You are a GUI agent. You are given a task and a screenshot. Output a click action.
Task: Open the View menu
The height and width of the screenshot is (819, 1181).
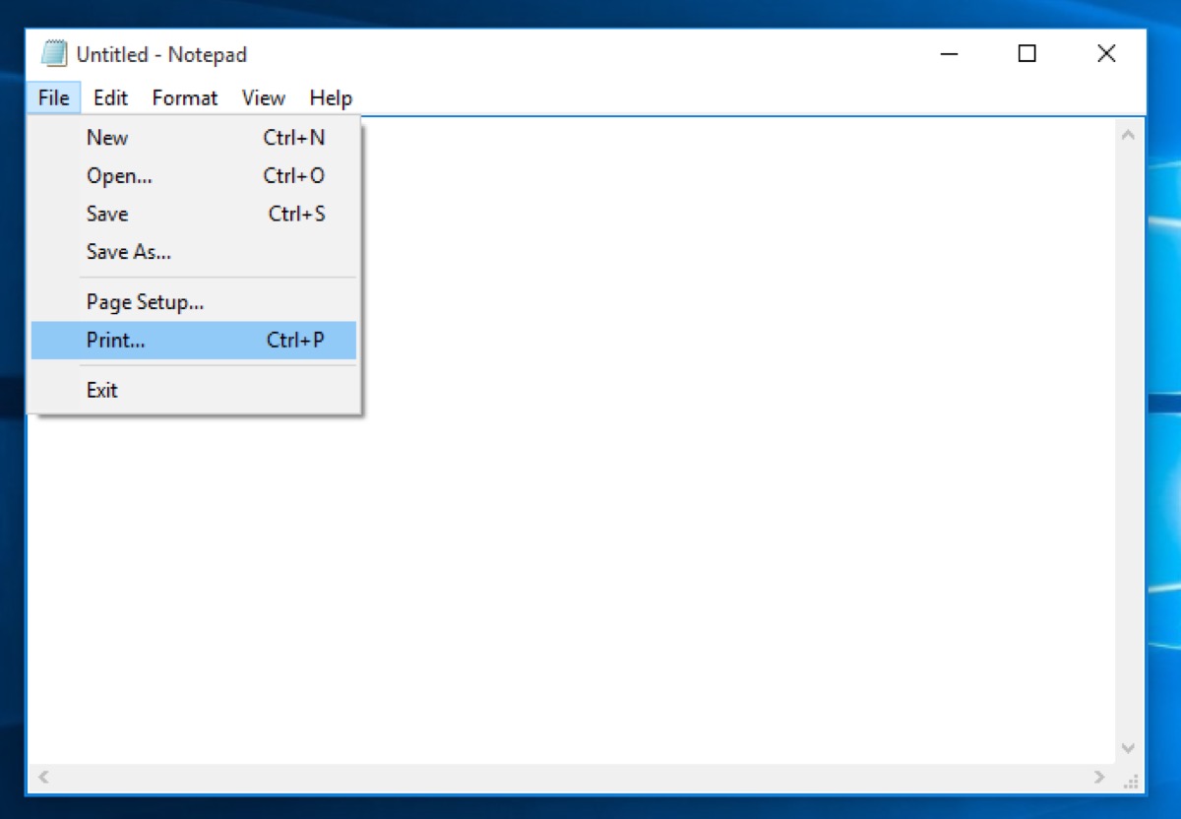(263, 97)
